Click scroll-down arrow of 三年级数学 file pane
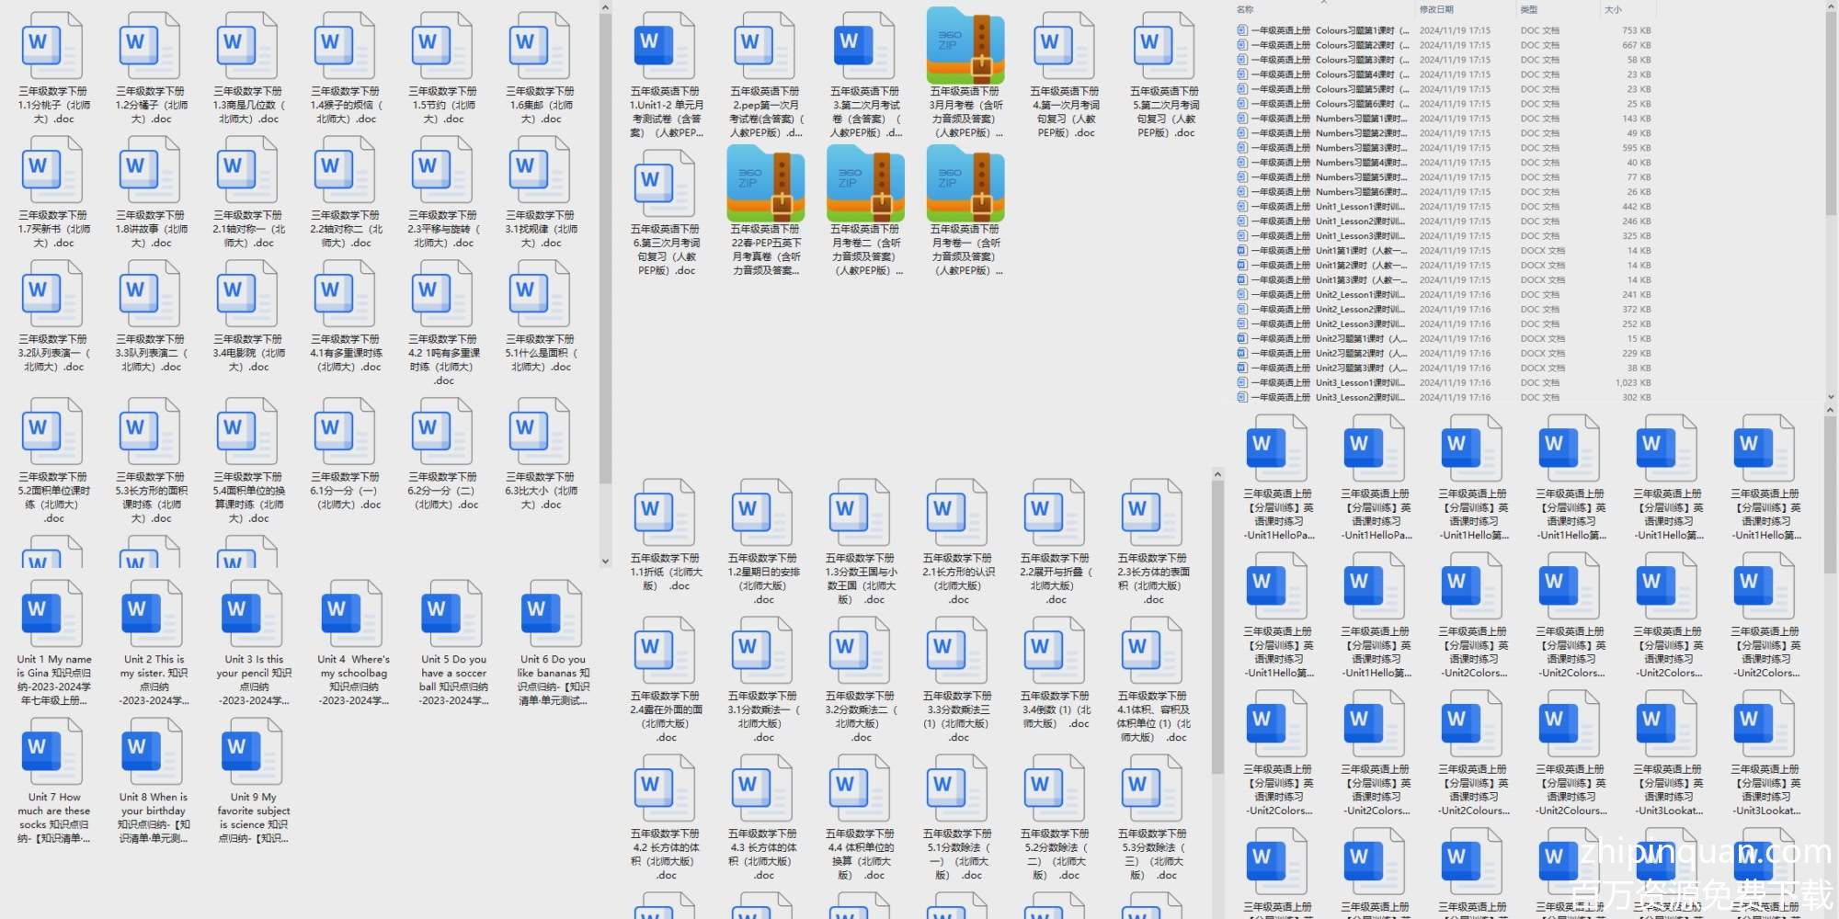This screenshot has width=1839, height=919. coord(605,561)
